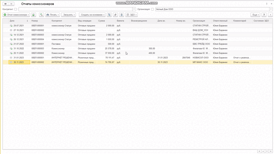This screenshot has height=154, width=274.
Task: Open the three-dots window menu
Action: point(267,4)
